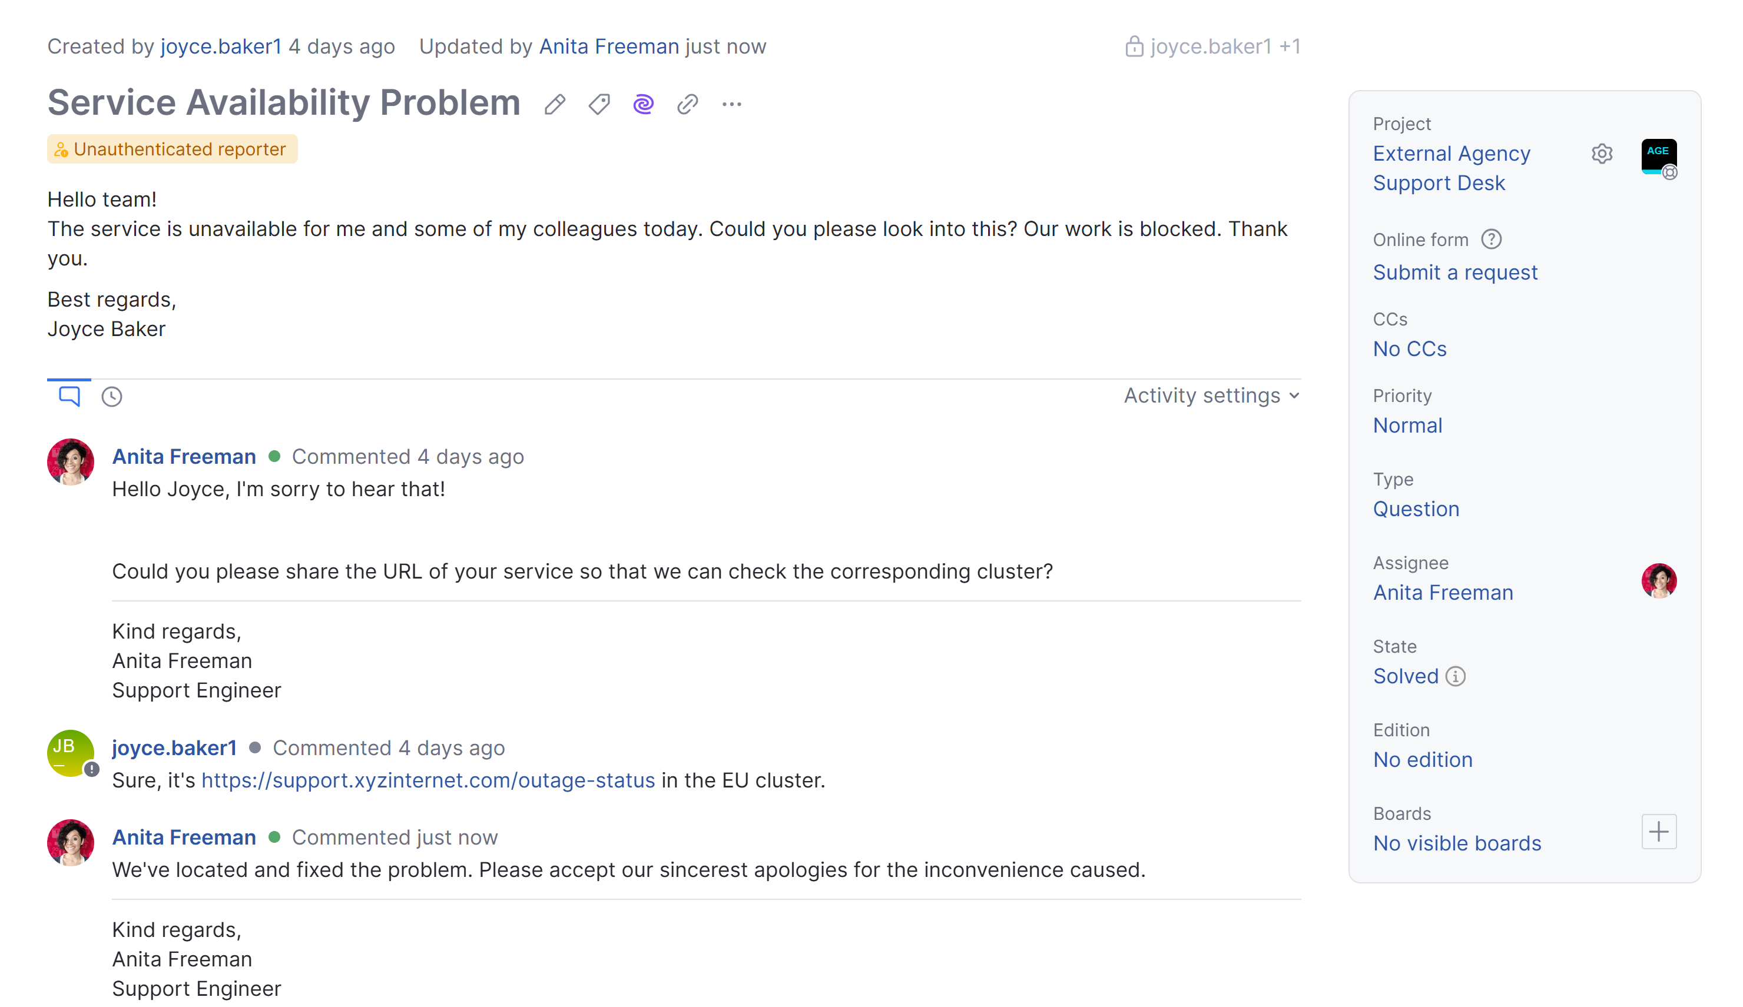
Task: Expand boards using the plus icon
Action: pos(1659,832)
